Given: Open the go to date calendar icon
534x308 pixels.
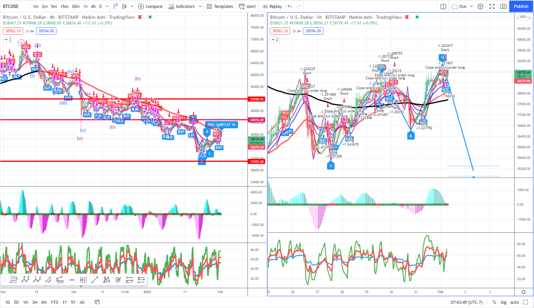Looking at the screenshot, I should pos(97,302).
